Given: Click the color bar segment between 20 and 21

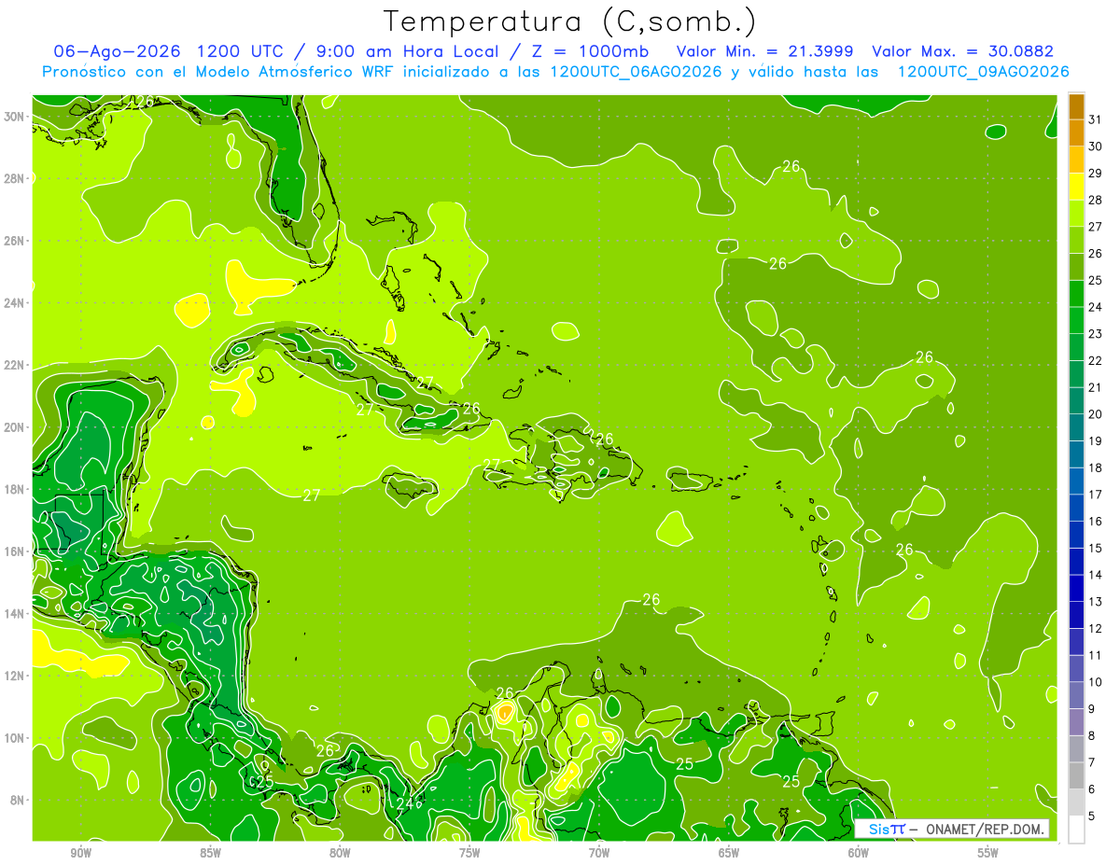Looking at the screenshot, I should click(1076, 401).
